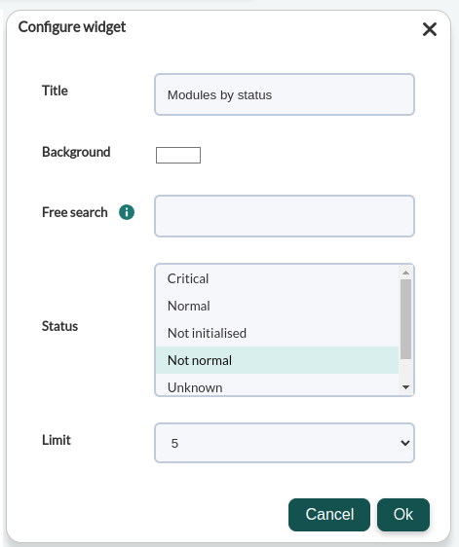The width and height of the screenshot is (459, 547).
Task: Click the Status list scrollbar thumb
Action: click(405, 319)
